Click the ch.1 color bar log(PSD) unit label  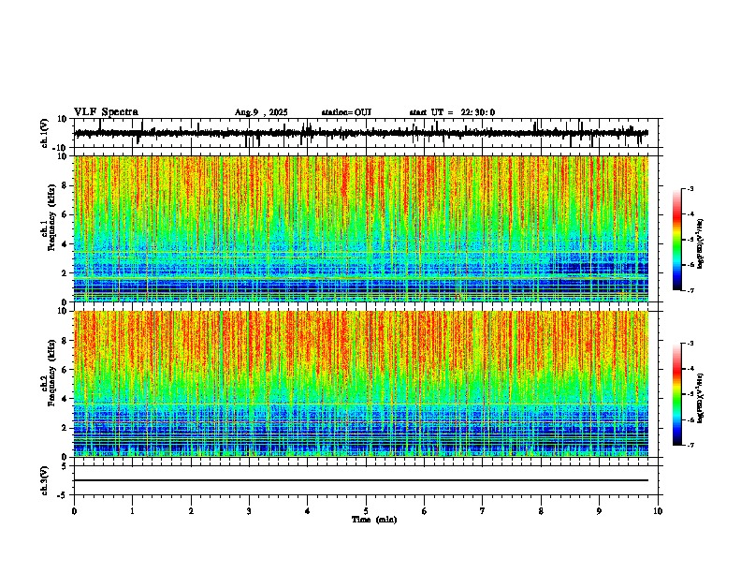click(x=701, y=243)
